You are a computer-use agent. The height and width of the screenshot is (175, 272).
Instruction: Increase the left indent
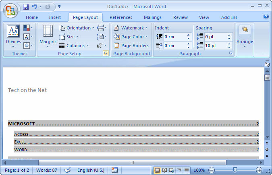(x=189, y=35)
